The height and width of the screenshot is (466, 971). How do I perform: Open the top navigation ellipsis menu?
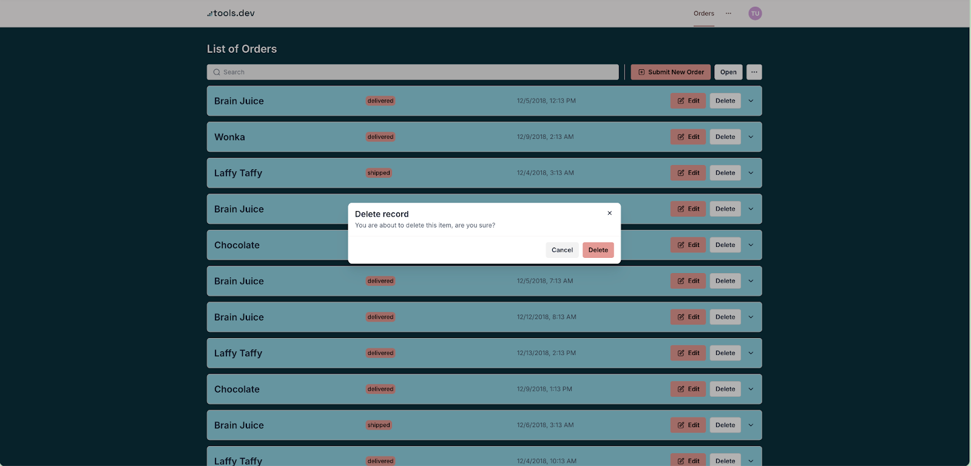coord(728,13)
